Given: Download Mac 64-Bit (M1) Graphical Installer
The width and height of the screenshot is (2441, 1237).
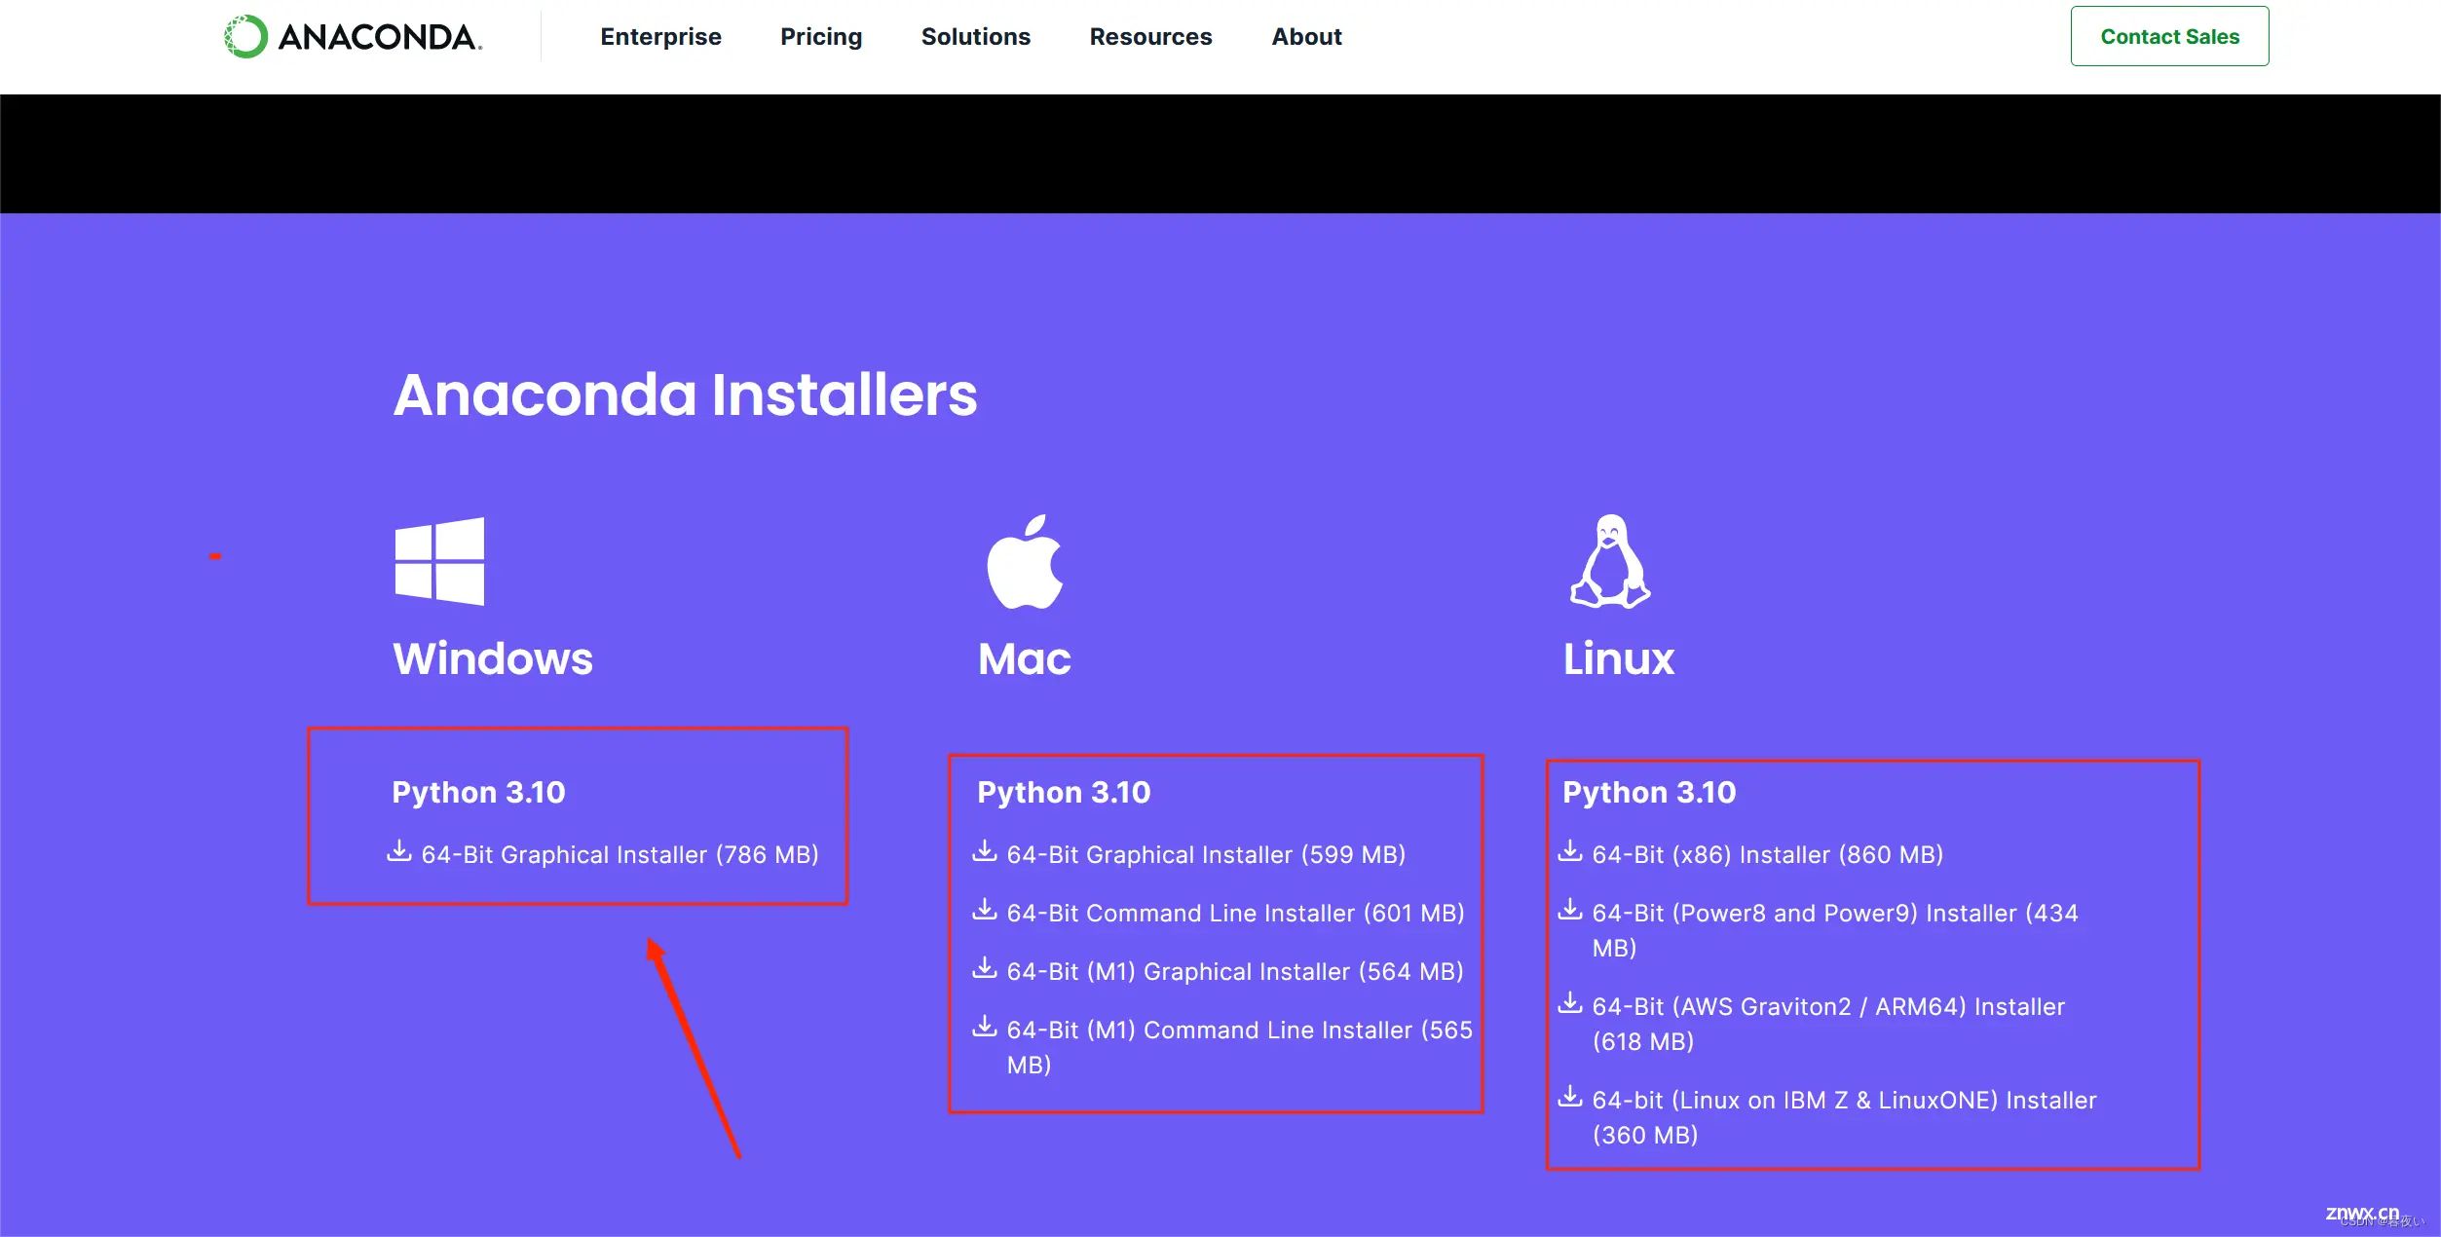Looking at the screenshot, I should 1235,971.
